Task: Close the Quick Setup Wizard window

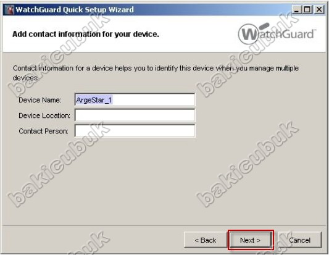Action: tap(319, 9)
